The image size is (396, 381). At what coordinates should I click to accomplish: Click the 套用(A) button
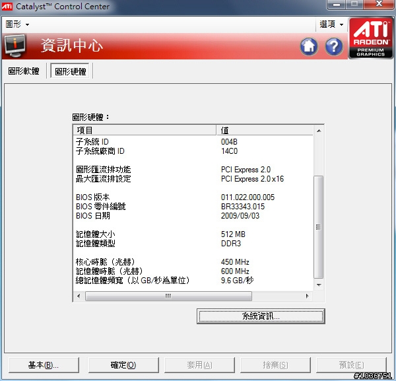tap(199, 365)
